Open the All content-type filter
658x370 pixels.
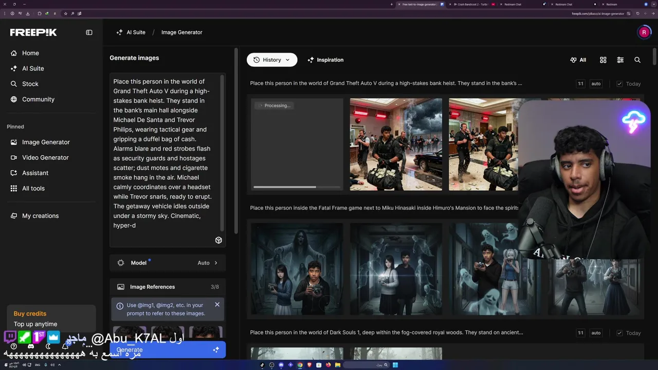(x=578, y=60)
